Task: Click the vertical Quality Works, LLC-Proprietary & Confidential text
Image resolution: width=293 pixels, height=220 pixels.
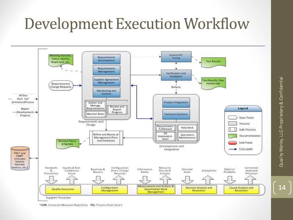Action: (281, 122)
